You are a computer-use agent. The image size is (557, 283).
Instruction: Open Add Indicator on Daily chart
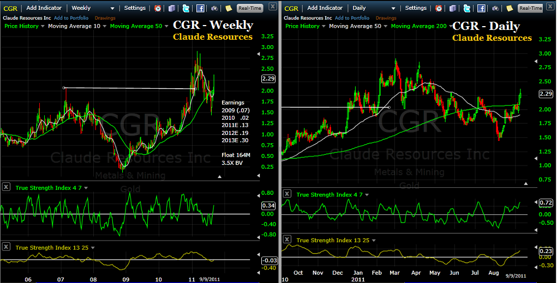(326, 8)
